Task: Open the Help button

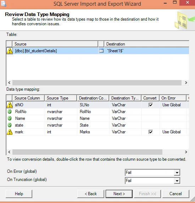Action: point(19,194)
